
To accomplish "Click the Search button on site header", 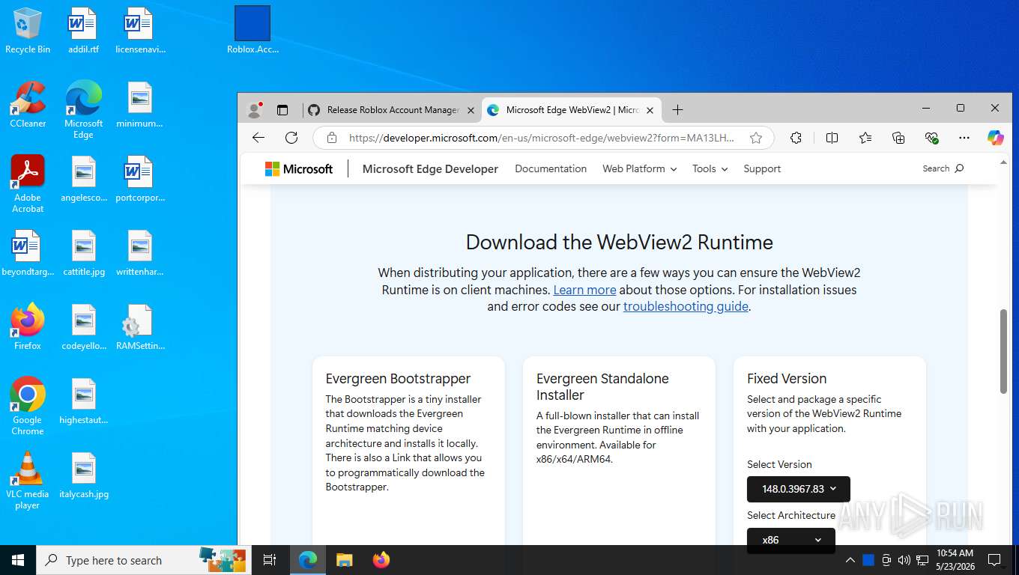I will click(x=943, y=168).
